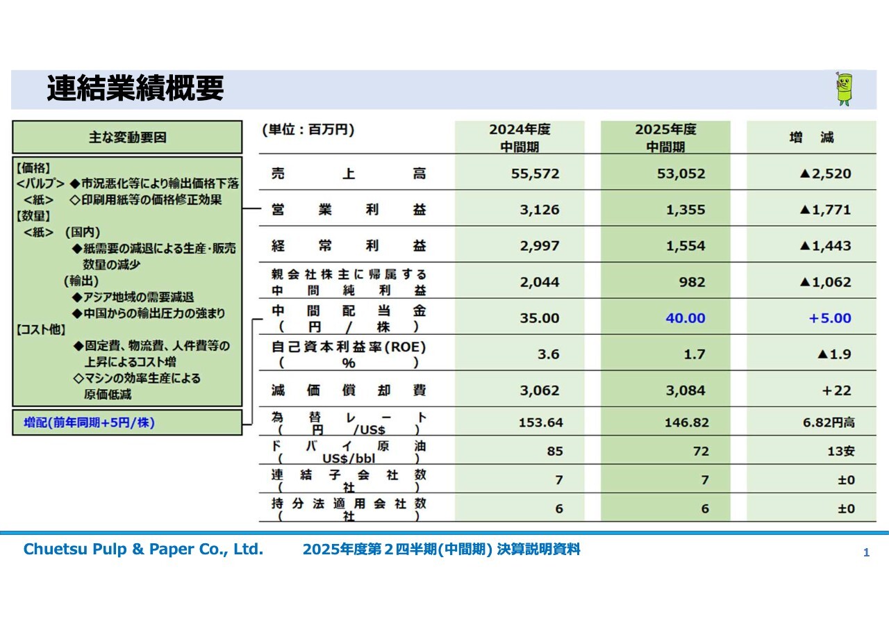Click the page number 1 in footer
The image size is (889, 628).
pyautogui.click(x=865, y=553)
